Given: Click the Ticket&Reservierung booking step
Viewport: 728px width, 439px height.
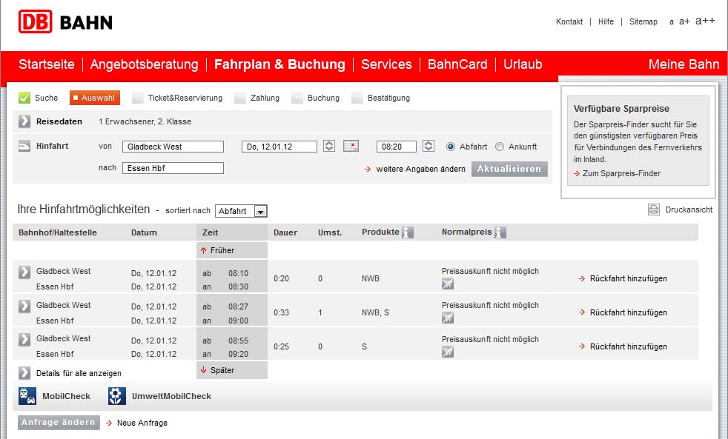Looking at the screenshot, I should (177, 98).
